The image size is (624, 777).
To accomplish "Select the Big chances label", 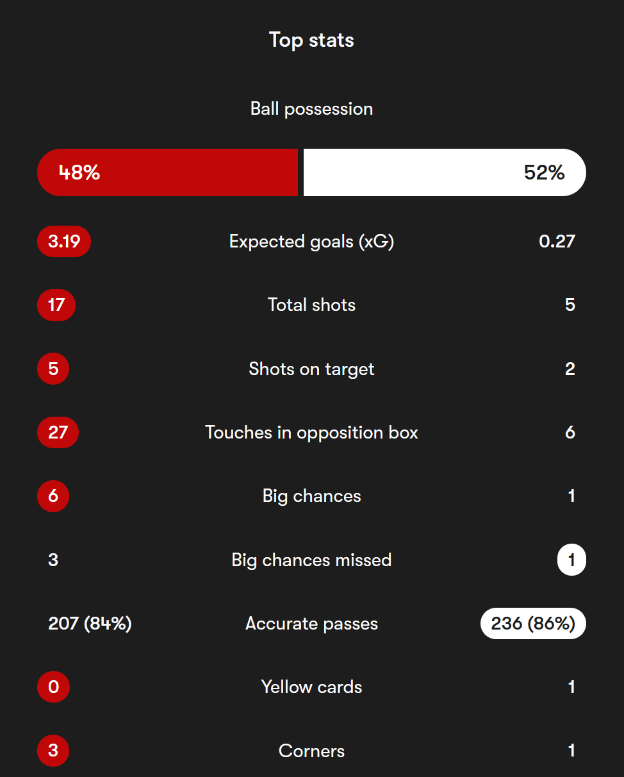I will pos(311,496).
